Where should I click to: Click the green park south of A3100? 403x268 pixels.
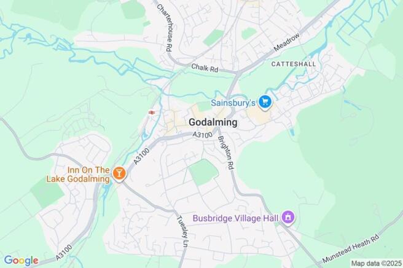click(203, 172)
